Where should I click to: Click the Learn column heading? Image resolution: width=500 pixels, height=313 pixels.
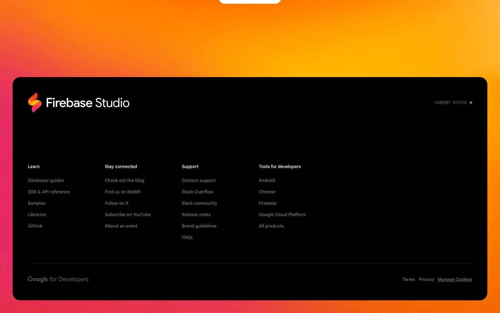(x=34, y=167)
